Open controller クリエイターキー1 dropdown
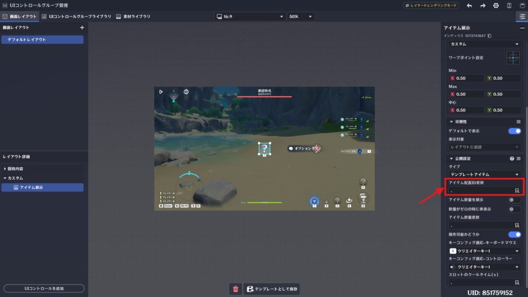This screenshot has width=528, height=297. click(x=485, y=267)
